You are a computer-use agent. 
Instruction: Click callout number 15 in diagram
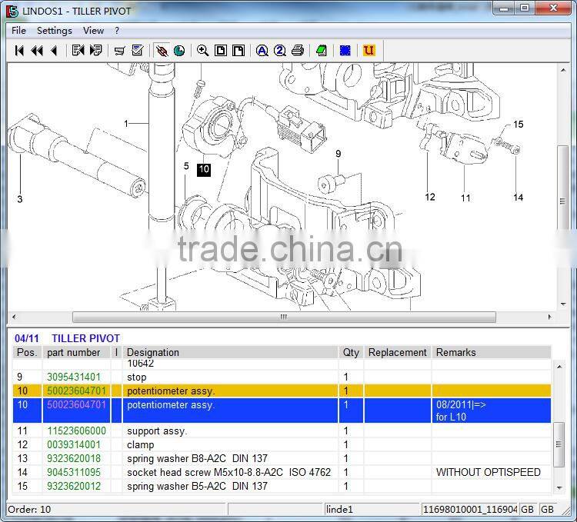(518, 125)
